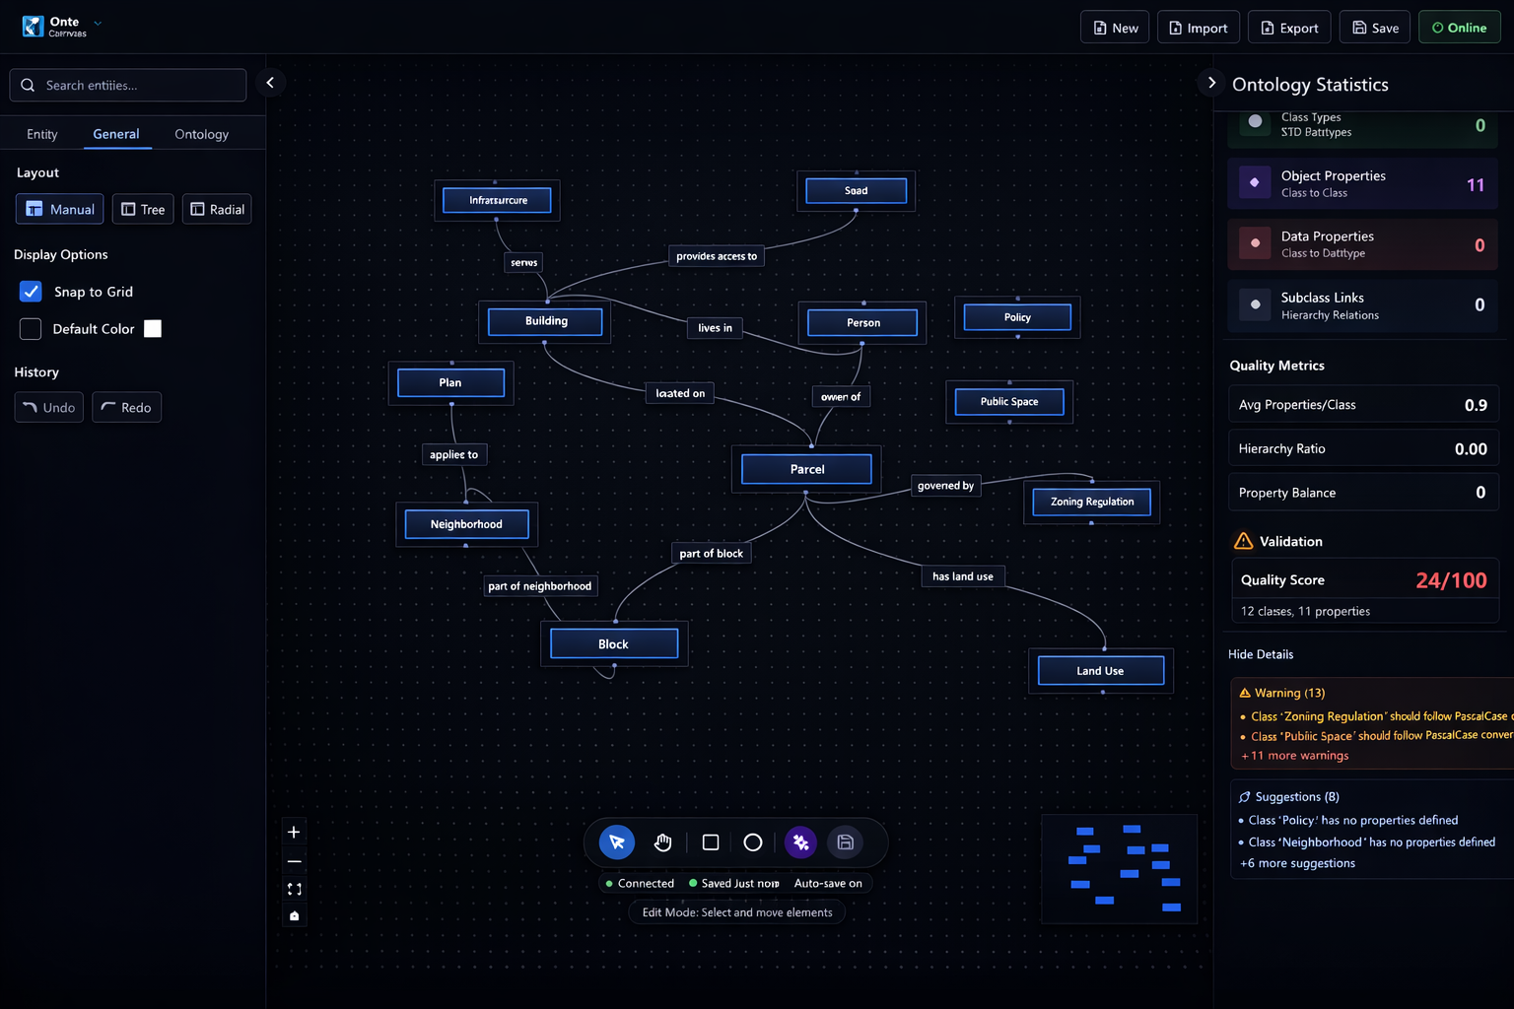Viewport: 1514px width, 1009px height.
Task: Click the search entities input field
Action: point(127,85)
